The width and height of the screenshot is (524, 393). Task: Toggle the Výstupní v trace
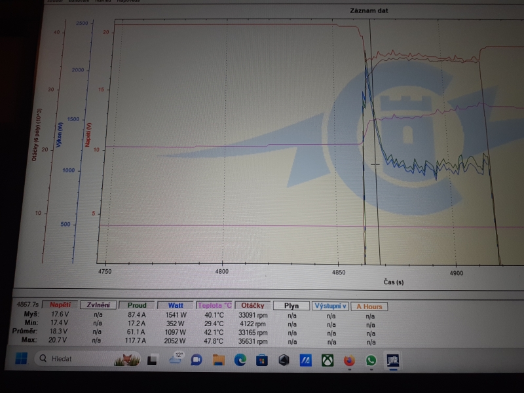pos(330,306)
